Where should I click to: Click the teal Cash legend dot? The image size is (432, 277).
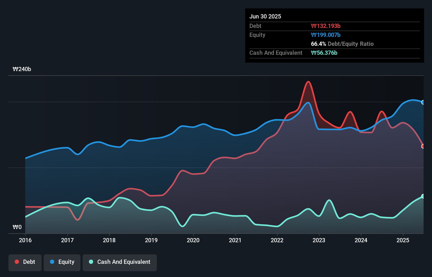tap(91, 262)
